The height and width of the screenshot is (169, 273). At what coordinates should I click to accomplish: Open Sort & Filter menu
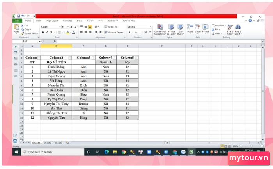[x=230, y=30]
